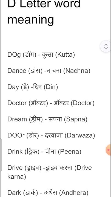Tap the '(Din)' translation text
The width and height of the screenshot is (111, 197).
coord(51,87)
